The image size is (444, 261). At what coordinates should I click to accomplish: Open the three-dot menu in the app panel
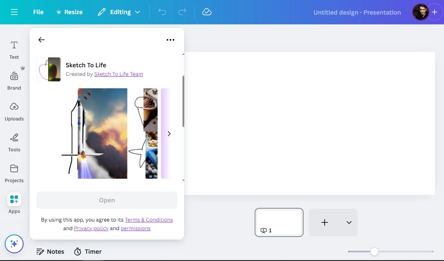coord(170,39)
